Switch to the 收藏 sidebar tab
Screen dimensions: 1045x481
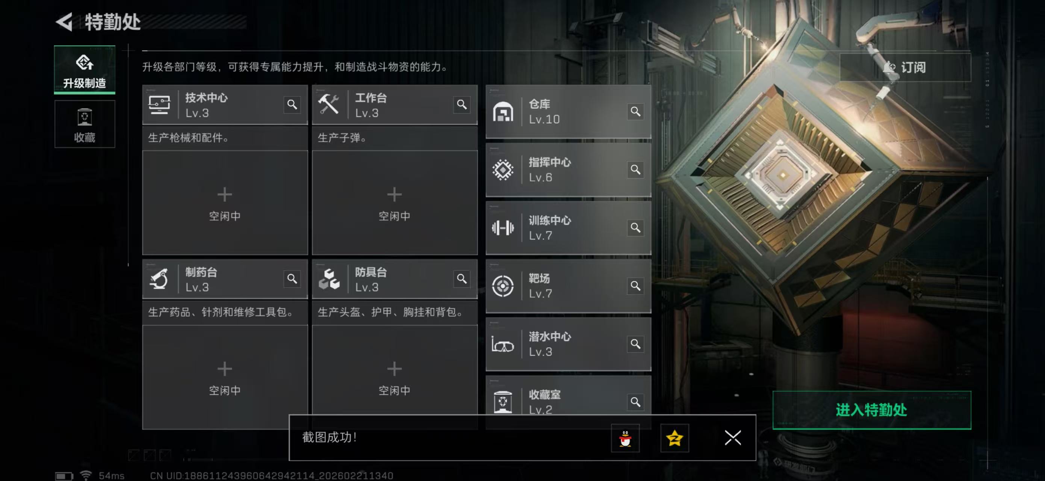[85, 124]
